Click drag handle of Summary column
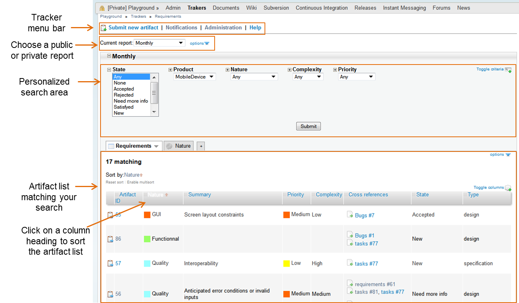519x303 pixels. [186, 195]
